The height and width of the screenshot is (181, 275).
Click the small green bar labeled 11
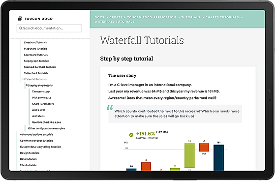pos(175,169)
